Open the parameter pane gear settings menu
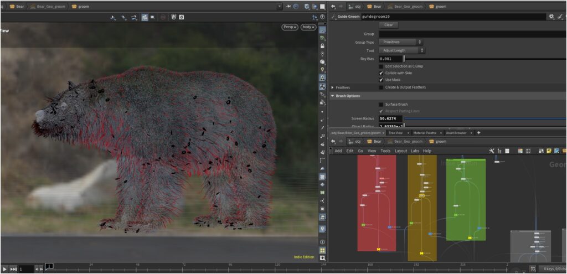This screenshot has width=567, height=274. (551, 17)
